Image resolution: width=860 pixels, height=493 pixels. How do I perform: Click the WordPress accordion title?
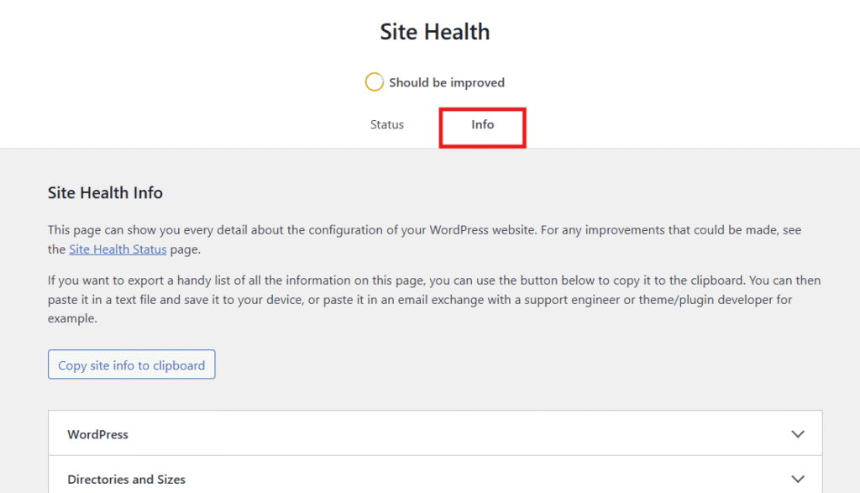(98, 434)
